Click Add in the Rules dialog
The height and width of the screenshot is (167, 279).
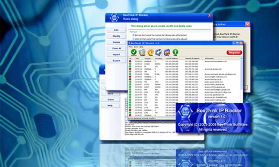coord(116,30)
